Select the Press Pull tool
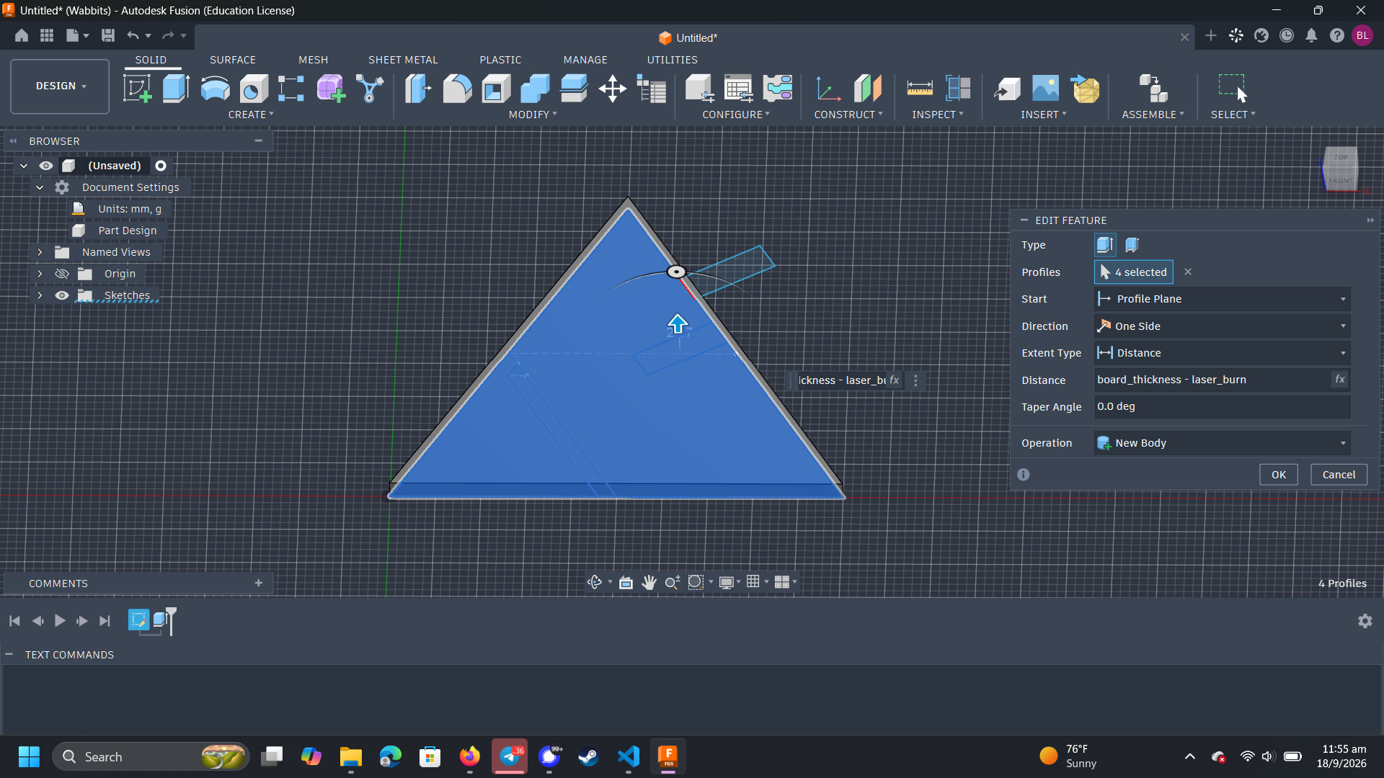Image resolution: width=1384 pixels, height=778 pixels. [418, 89]
